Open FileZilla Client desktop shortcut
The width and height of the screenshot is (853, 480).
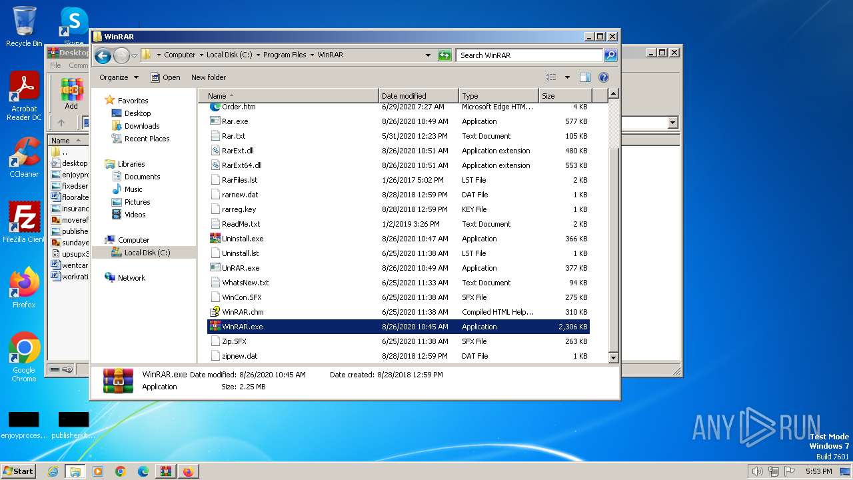coord(24,223)
